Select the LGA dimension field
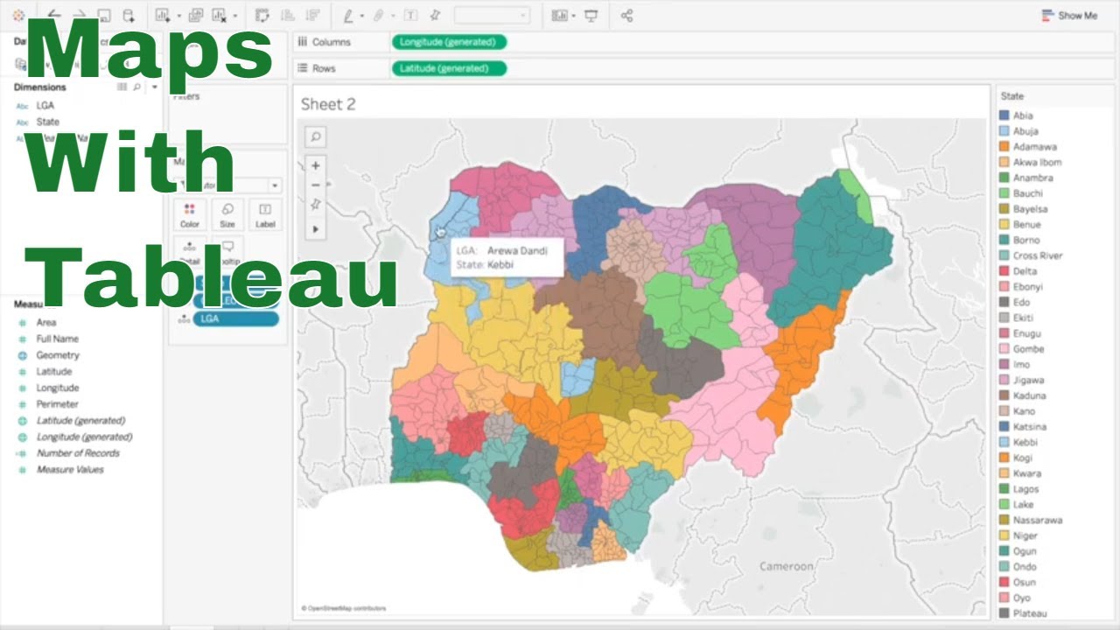Screen dimensions: 1120x630 (x=45, y=105)
